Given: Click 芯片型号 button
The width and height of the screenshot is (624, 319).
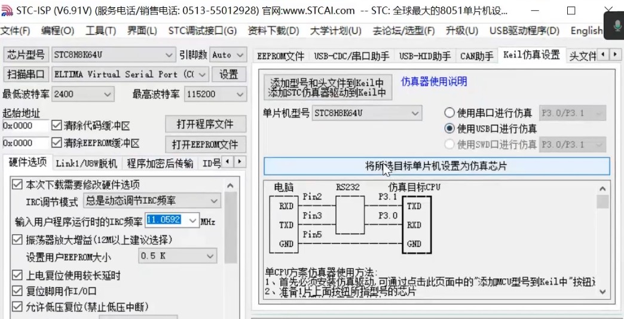Looking at the screenshot, I should [26, 55].
